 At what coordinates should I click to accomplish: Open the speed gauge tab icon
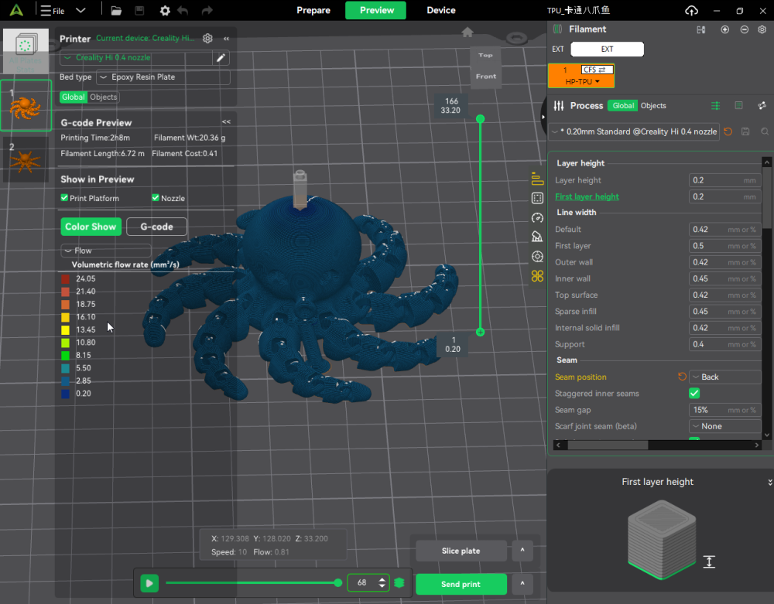coord(537,218)
